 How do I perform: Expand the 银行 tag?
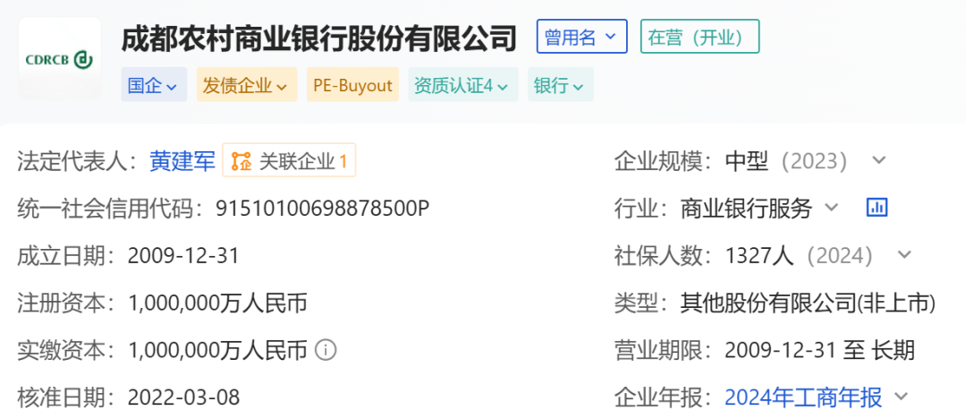pos(560,86)
